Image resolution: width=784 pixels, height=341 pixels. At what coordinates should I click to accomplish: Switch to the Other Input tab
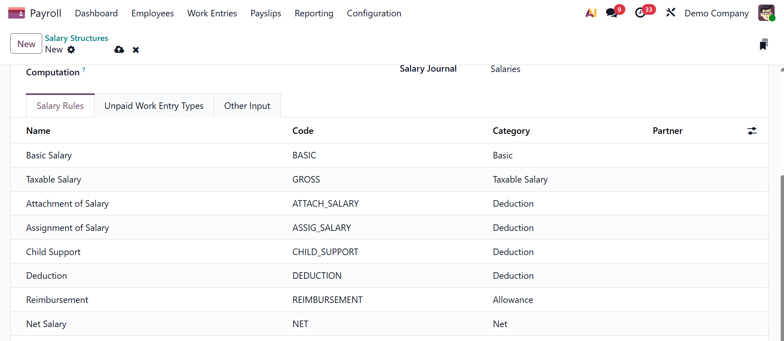pos(247,106)
